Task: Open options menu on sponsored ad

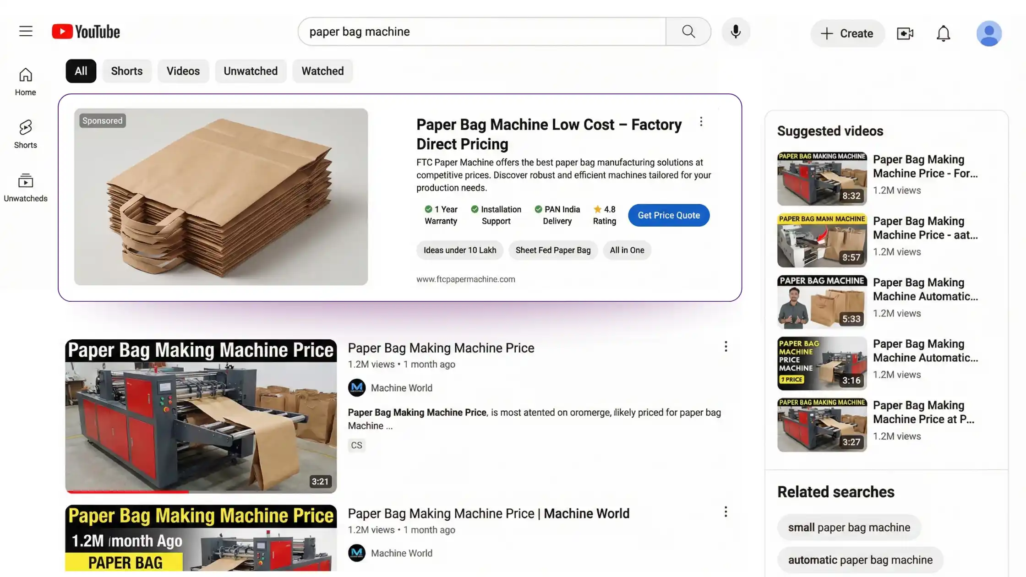Action: pyautogui.click(x=701, y=122)
